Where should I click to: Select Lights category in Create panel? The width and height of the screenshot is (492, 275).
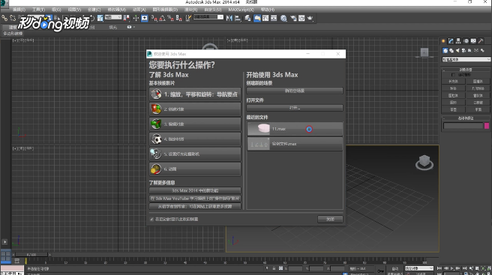pos(457,50)
